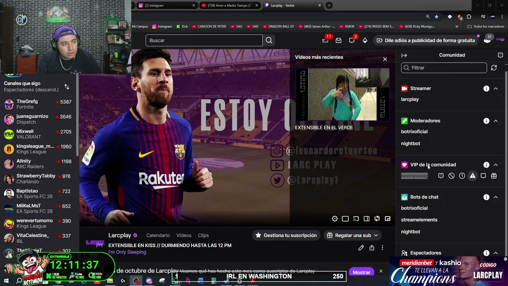Open the channel more options menu
The width and height of the screenshot is (508, 286).
[382, 248]
